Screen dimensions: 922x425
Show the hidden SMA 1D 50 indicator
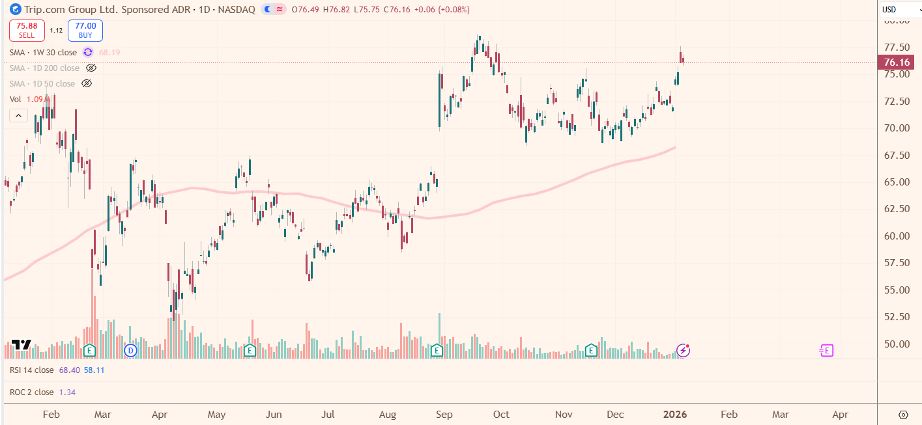pyautogui.click(x=87, y=83)
